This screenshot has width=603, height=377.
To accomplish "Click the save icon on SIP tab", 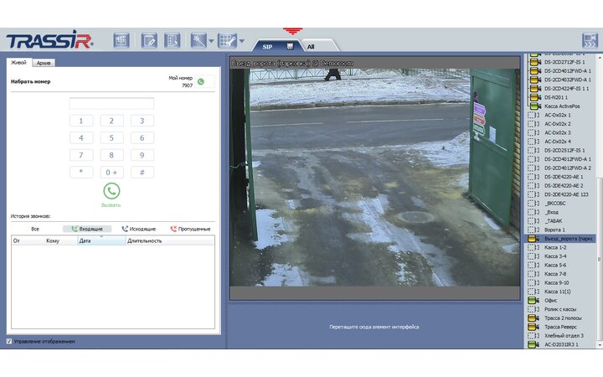I will tap(291, 46).
